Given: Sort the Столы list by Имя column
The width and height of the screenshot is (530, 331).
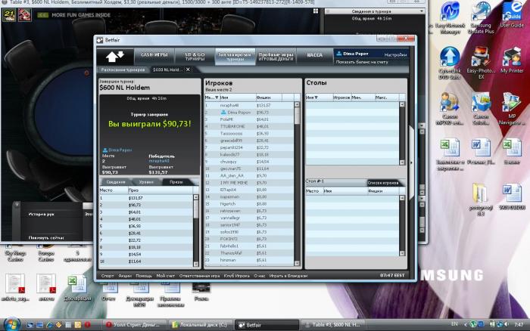Looking at the screenshot, I should (x=319, y=97).
